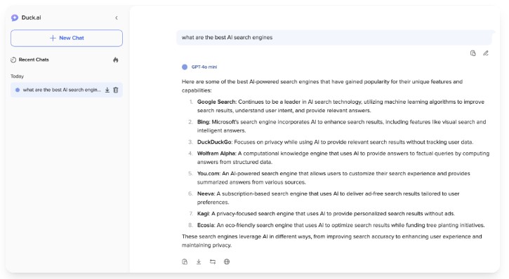The width and height of the screenshot is (509, 279).
Task: Click the Duck.ai logo icon
Action: click(x=15, y=18)
